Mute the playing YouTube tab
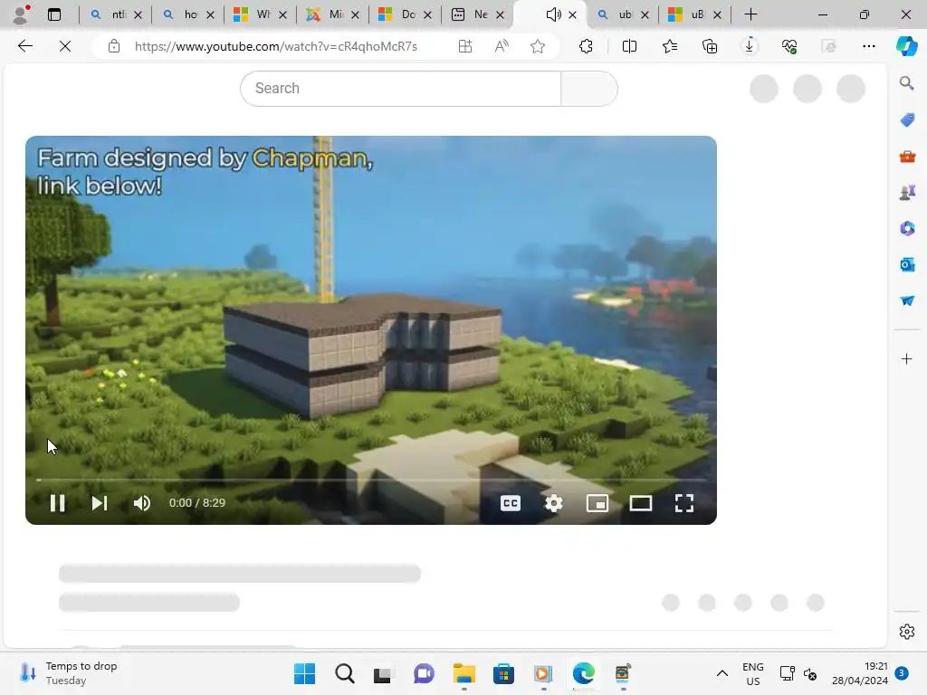This screenshot has width=927, height=695. (553, 14)
